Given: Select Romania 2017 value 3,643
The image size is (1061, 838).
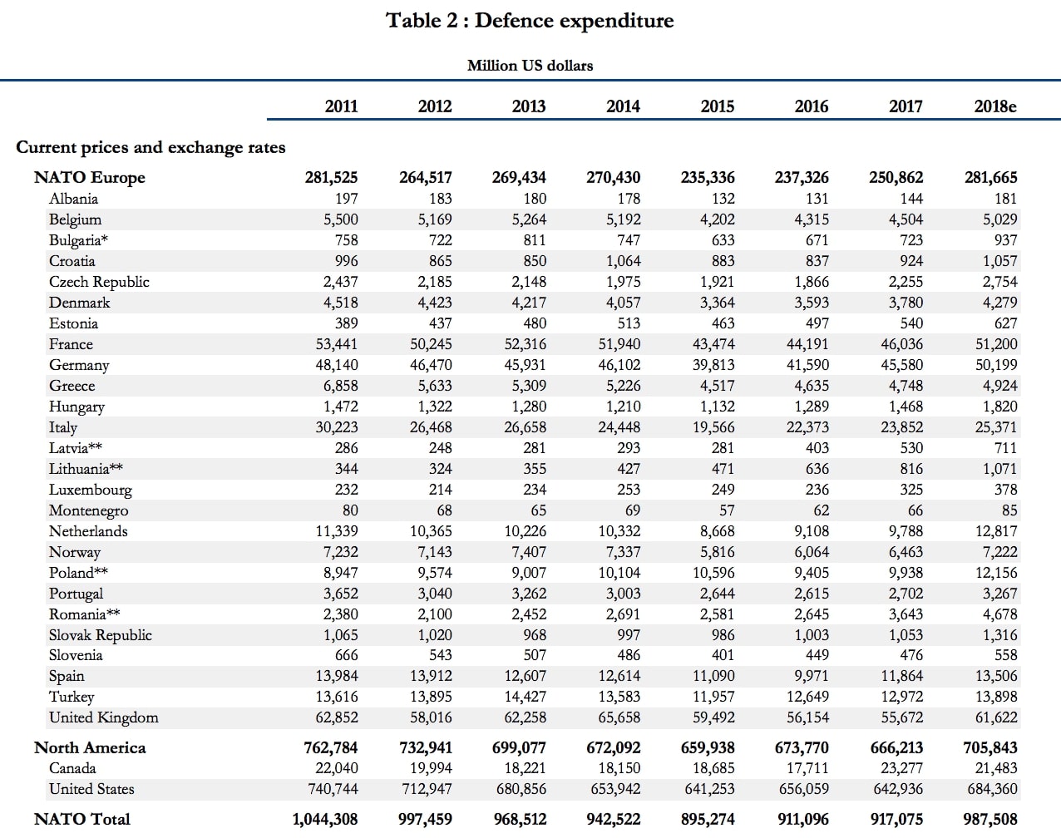Looking at the screenshot, I should click(906, 614).
